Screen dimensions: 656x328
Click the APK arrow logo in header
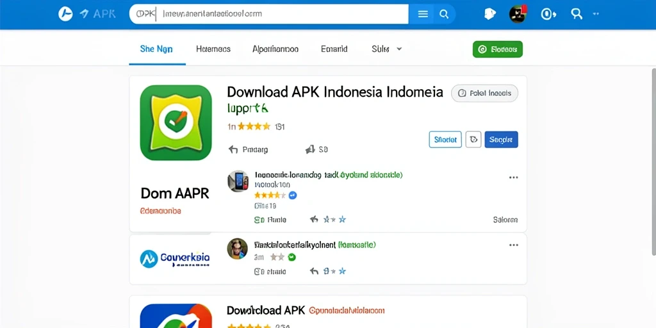click(x=97, y=14)
